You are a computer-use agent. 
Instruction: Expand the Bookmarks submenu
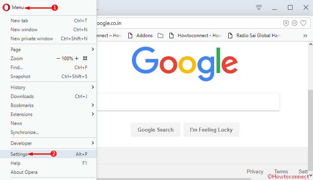click(93, 105)
